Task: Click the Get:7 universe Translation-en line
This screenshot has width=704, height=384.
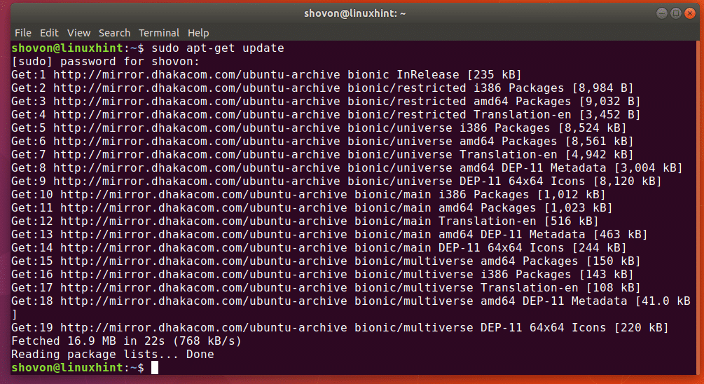Action: coord(322,154)
